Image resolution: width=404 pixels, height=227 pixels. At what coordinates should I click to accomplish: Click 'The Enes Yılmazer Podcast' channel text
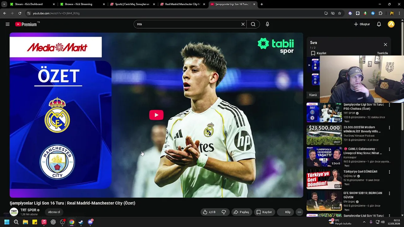[359, 136]
